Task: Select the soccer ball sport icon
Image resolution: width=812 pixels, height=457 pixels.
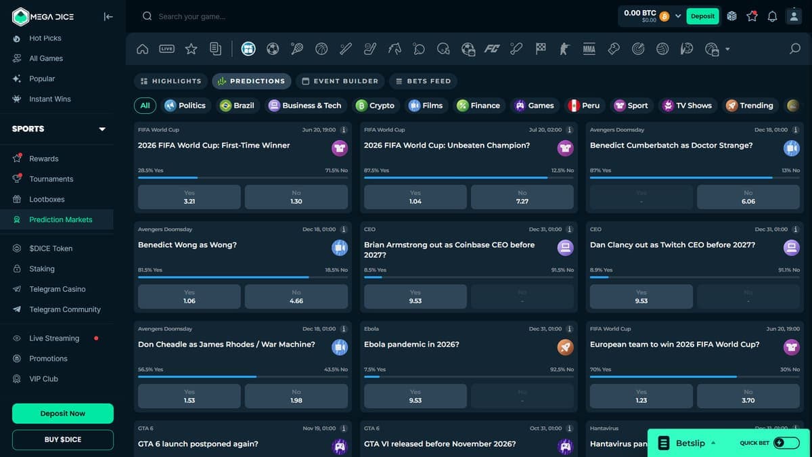Action: click(273, 49)
